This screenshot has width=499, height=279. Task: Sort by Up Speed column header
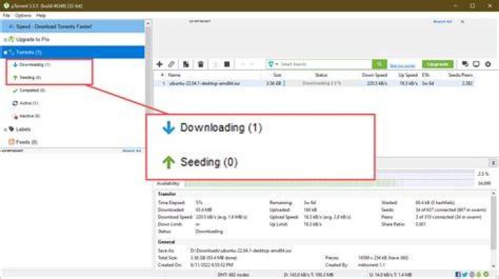[x=408, y=75]
